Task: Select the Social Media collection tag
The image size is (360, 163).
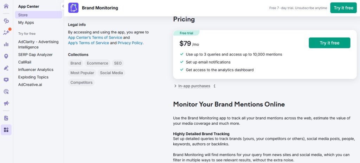Action: click(111, 73)
